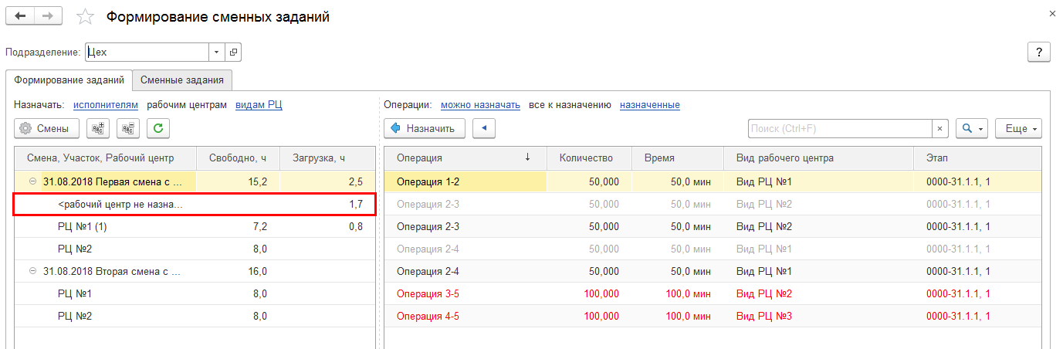The image size is (1063, 349).
Task: Click the 16,0 free hours cell
Action: point(238,272)
